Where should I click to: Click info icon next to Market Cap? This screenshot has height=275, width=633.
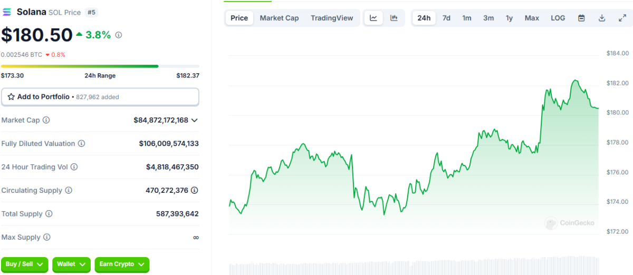pyautogui.click(x=46, y=120)
